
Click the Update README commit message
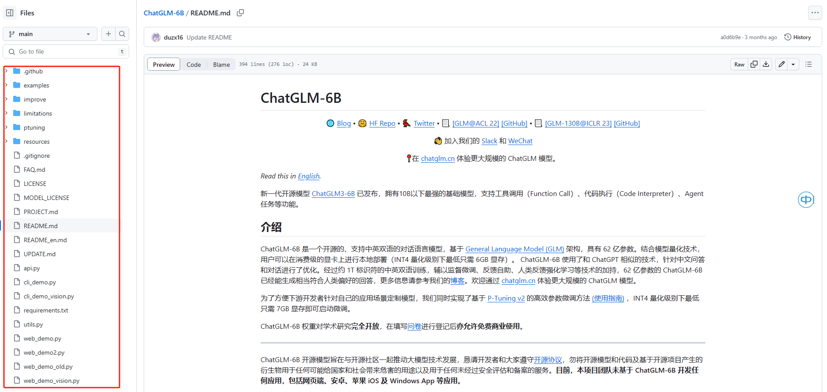(x=209, y=37)
